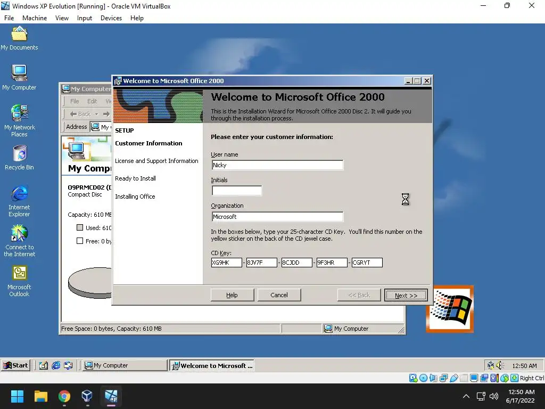Click the Windows XP Start button

click(15, 365)
